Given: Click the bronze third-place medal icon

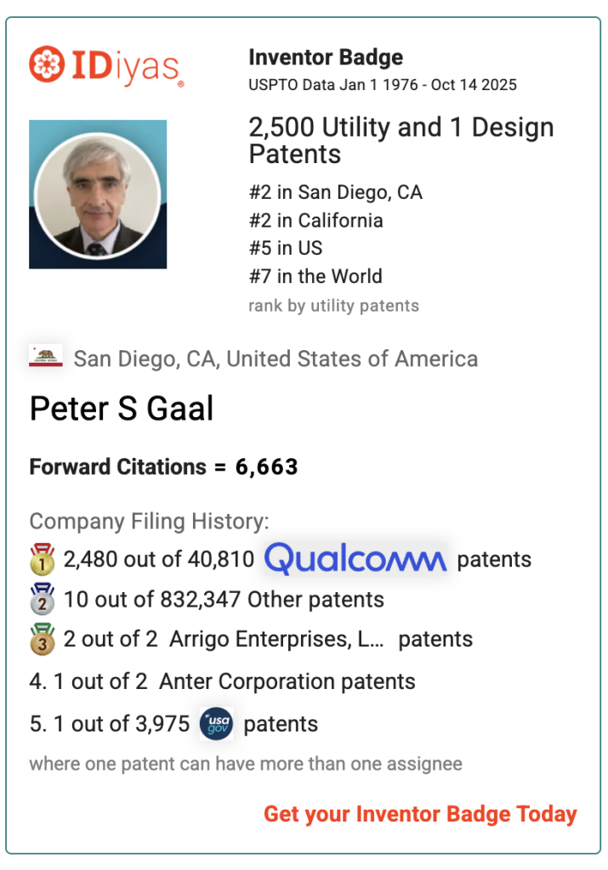Looking at the screenshot, I should tap(42, 639).
